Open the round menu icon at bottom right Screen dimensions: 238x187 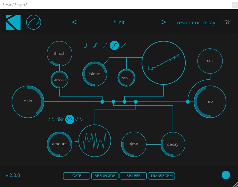(x=226, y=175)
